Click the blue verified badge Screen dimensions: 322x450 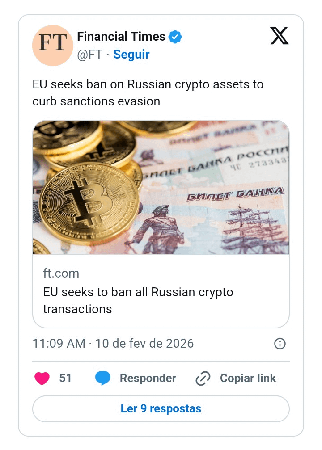click(175, 37)
